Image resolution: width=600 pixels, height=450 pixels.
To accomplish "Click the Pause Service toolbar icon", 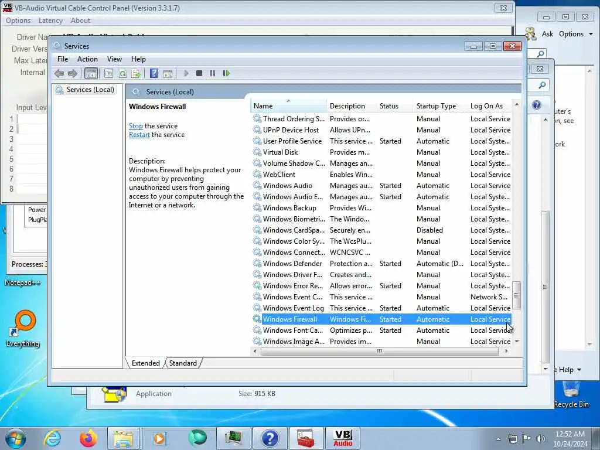I will tap(213, 73).
